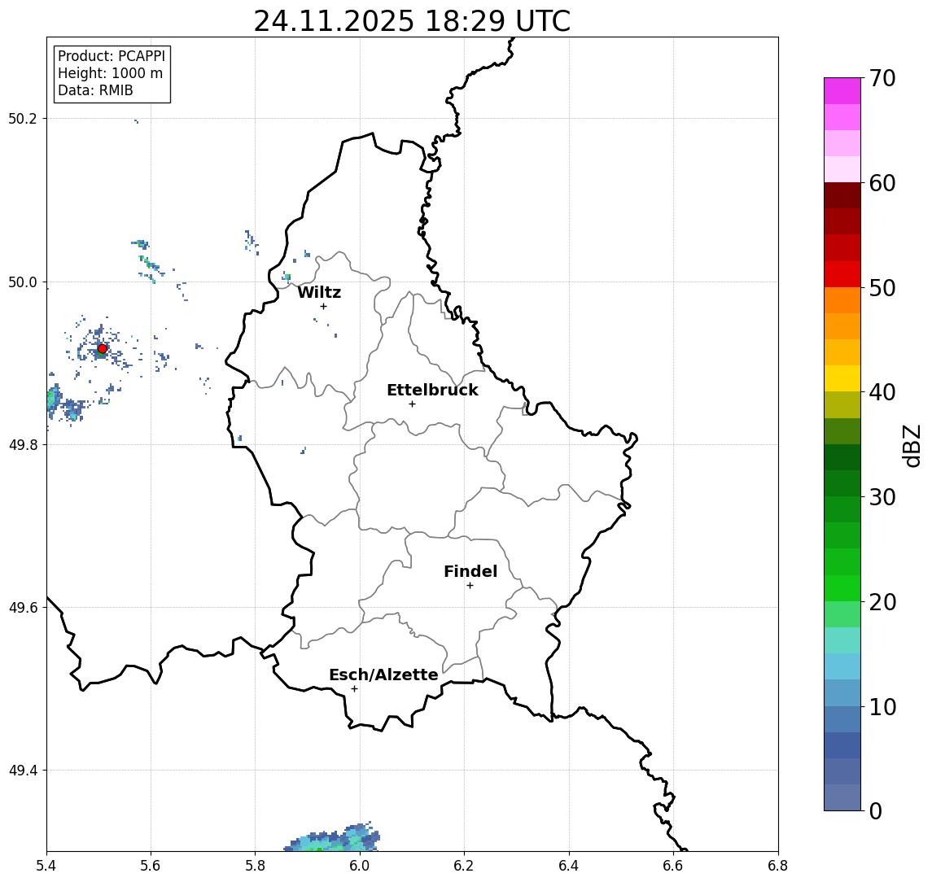The width and height of the screenshot is (932, 882).
Task: Click the 5.6 longitude axis label
Action: tap(151, 866)
